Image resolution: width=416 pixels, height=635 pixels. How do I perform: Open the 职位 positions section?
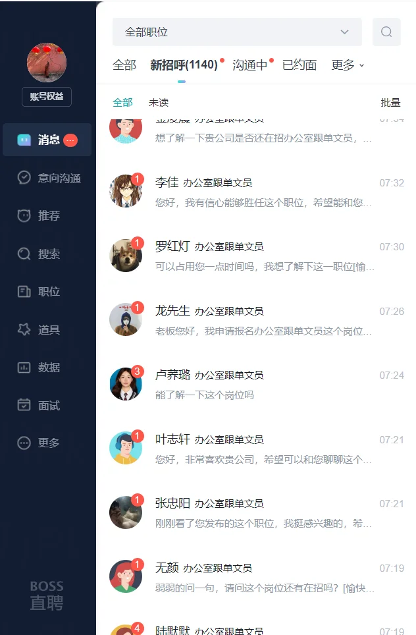[x=39, y=292]
